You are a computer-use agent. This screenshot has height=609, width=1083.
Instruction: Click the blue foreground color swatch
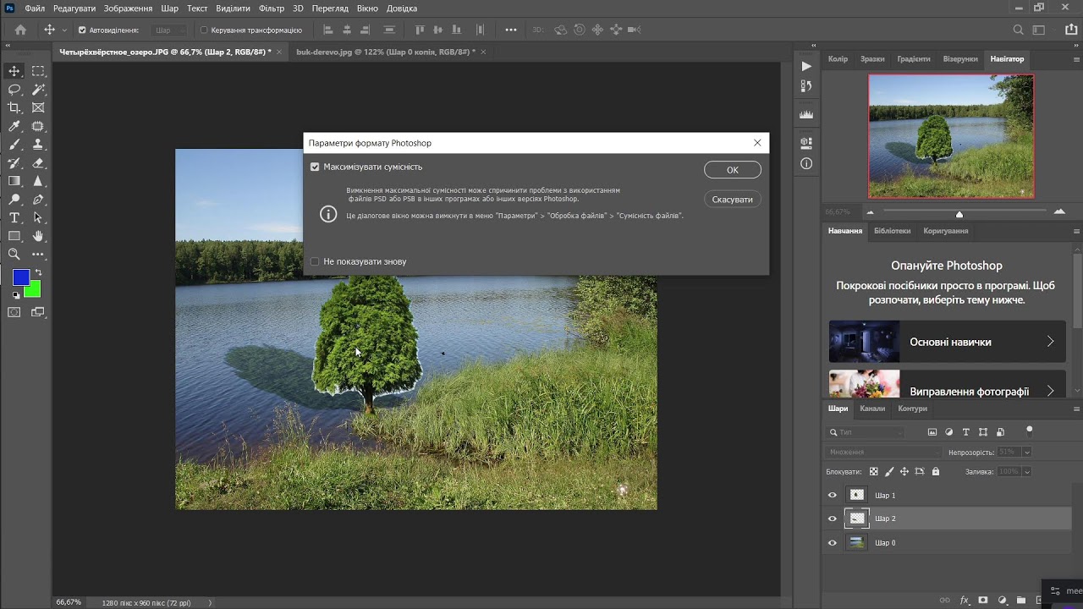[21, 277]
